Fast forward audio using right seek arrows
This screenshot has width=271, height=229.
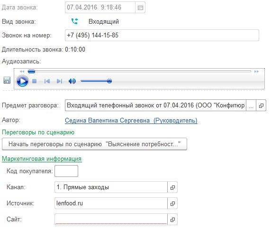(x=256, y=71)
